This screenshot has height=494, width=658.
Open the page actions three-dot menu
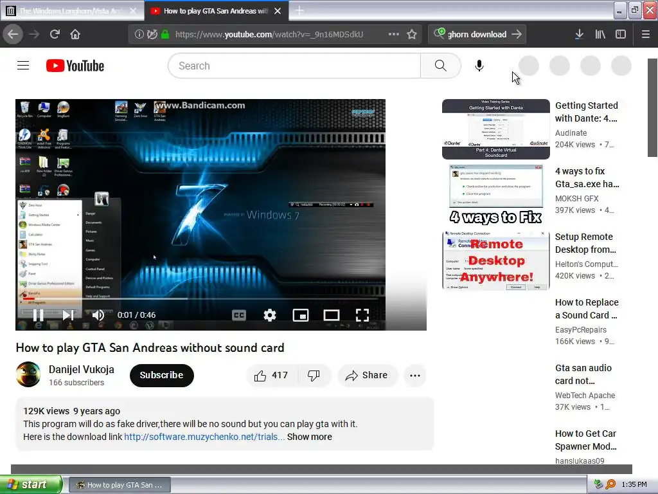[x=394, y=34]
